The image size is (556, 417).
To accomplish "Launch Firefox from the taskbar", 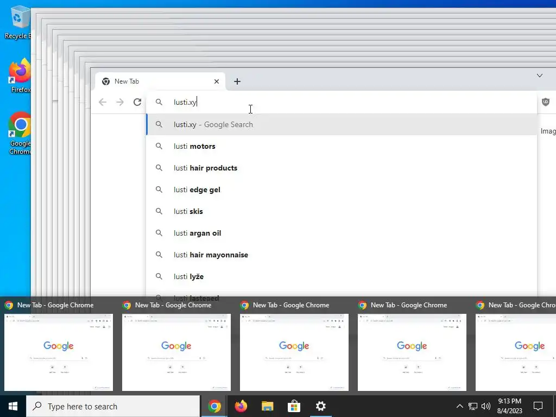I will coord(241,406).
